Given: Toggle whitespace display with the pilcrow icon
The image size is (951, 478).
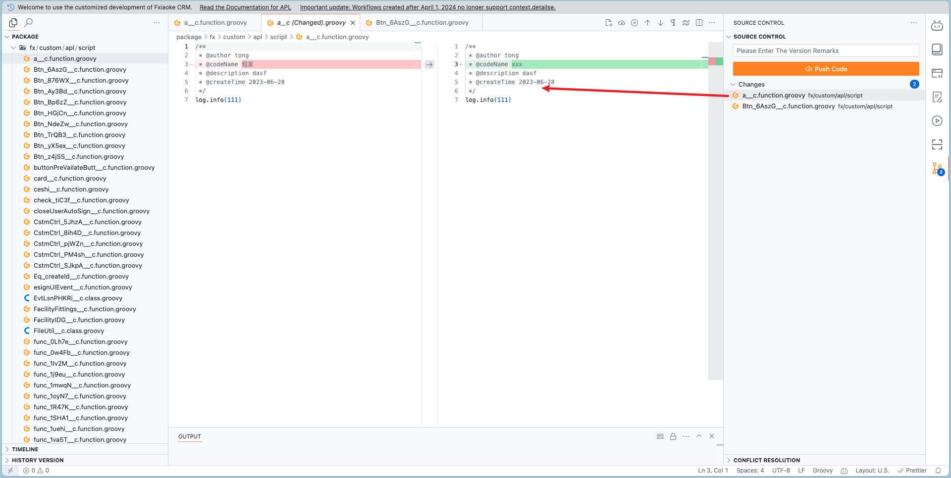Looking at the screenshot, I should [673, 23].
